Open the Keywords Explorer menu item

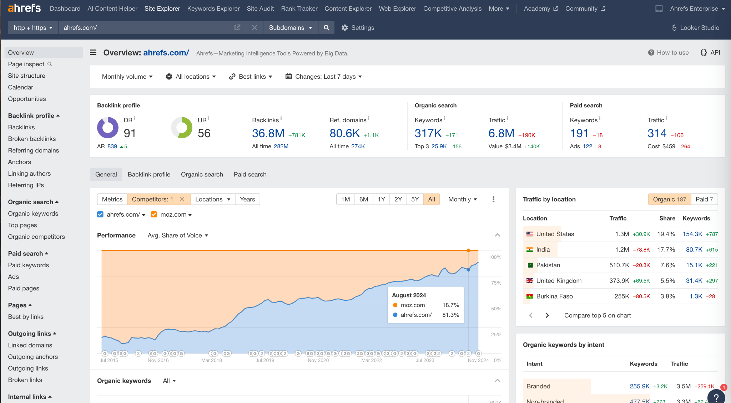tap(213, 8)
